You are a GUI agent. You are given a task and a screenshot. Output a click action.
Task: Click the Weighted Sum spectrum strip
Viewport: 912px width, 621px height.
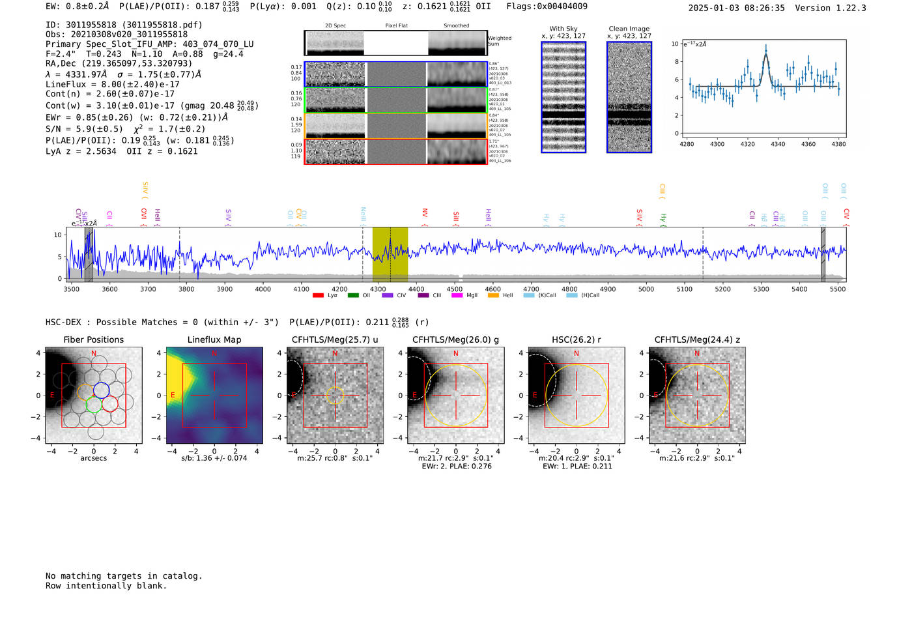click(396, 43)
